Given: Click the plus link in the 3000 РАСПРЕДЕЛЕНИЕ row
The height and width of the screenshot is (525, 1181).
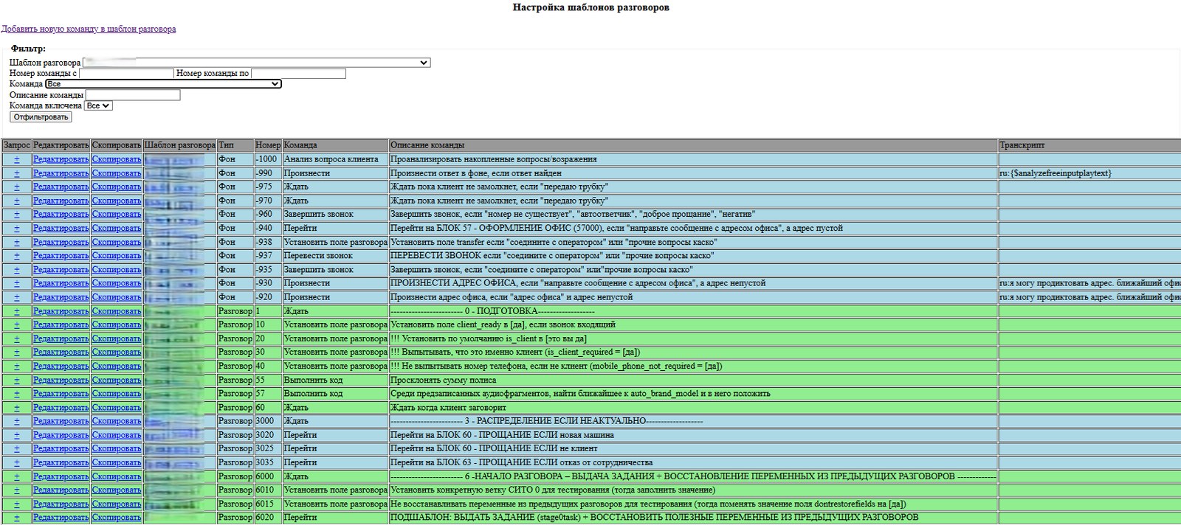Looking at the screenshot, I should tap(16, 421).
